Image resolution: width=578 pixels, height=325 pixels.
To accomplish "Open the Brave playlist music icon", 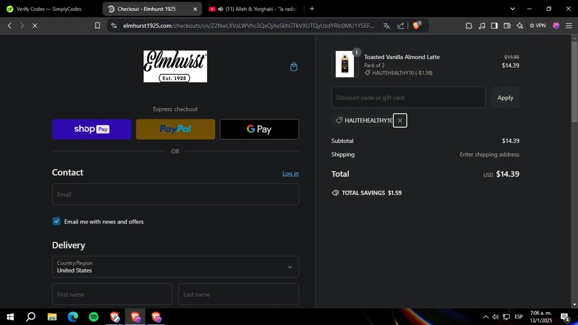I will tap(482, 26).
